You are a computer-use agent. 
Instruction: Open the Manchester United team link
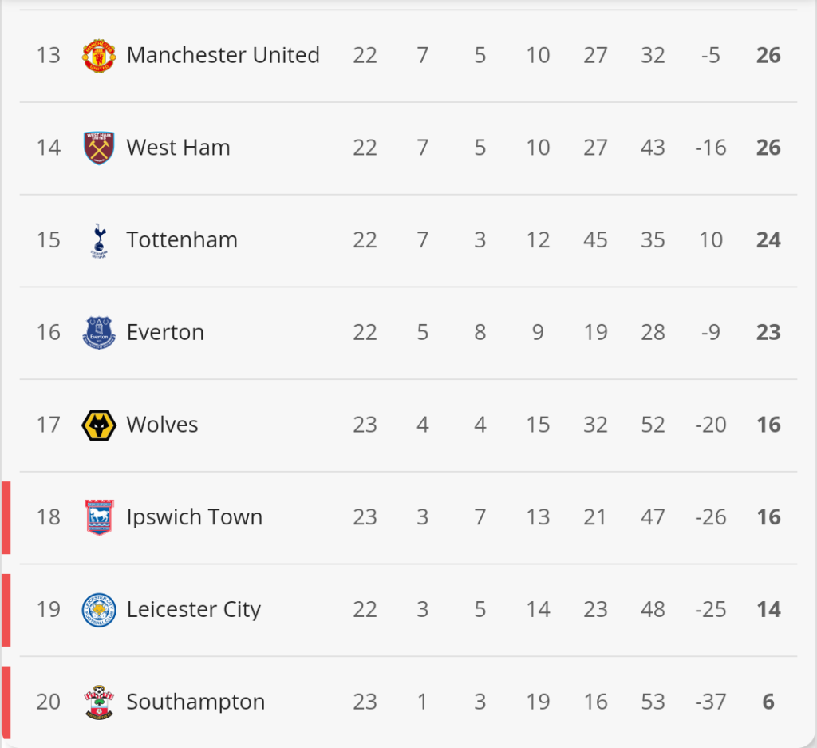[x=223, y=55]
